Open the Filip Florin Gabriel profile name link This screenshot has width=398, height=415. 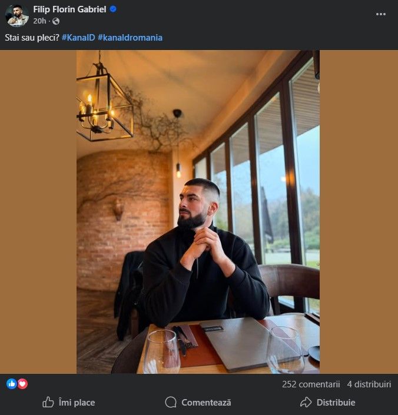[x=69, y=9]
